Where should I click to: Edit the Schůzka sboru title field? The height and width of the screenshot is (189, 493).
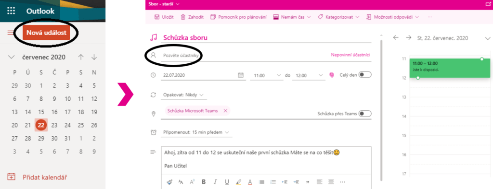point(266,37)
